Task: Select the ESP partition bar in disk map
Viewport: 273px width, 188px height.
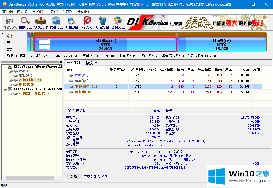Action: click(28, 42)
